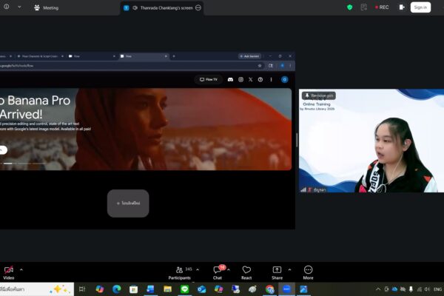Expand the dropdown chevron next to info icon
The image size is (444, 296).
(19, 7)
